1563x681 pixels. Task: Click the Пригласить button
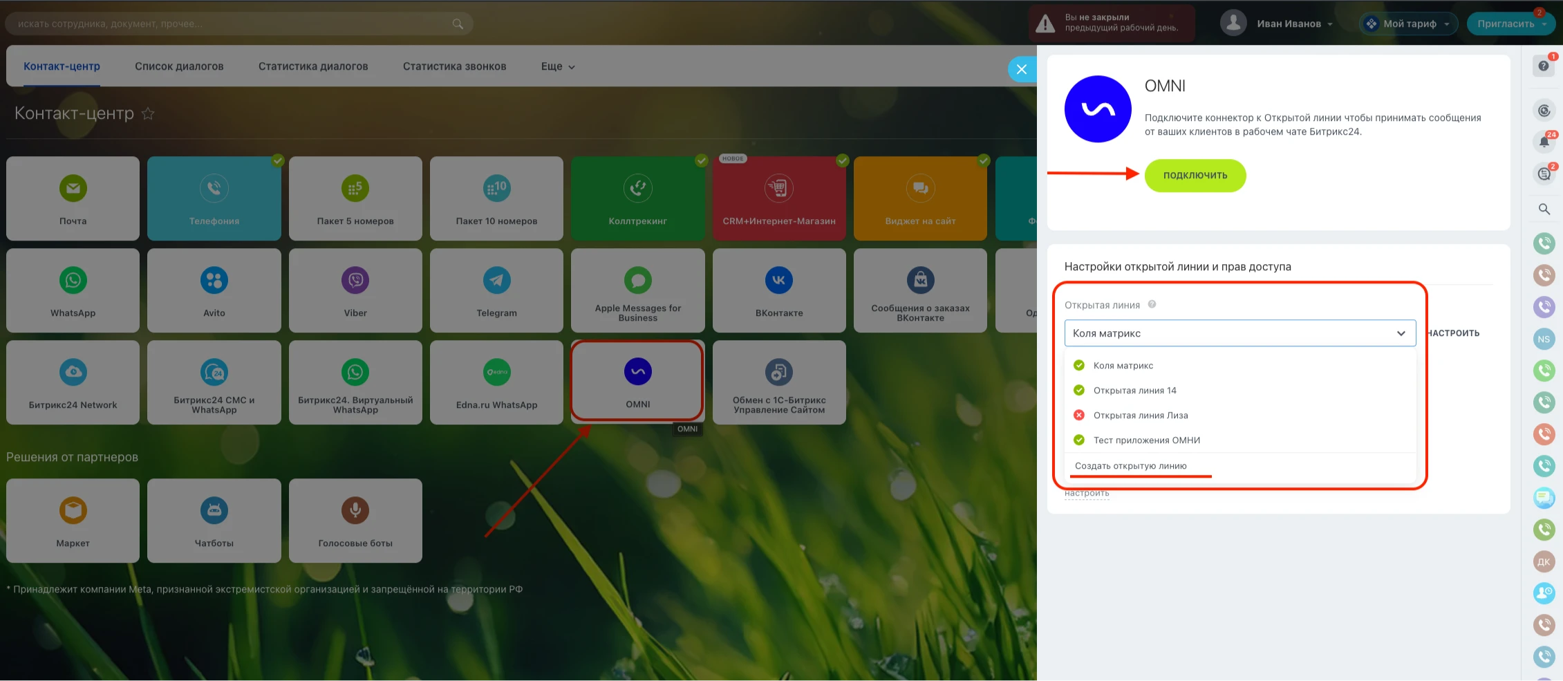pos(1510,24)
